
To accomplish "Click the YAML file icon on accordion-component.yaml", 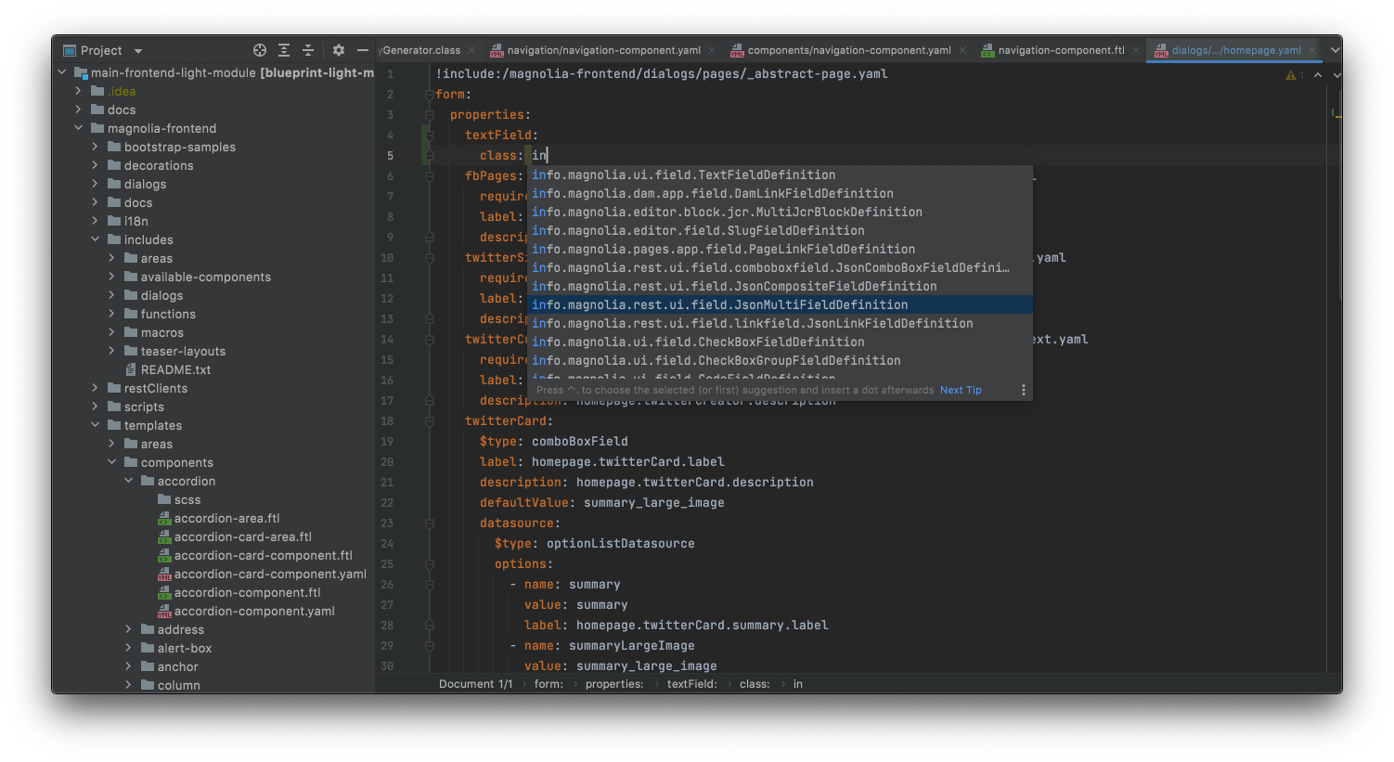I will [163, 611].
